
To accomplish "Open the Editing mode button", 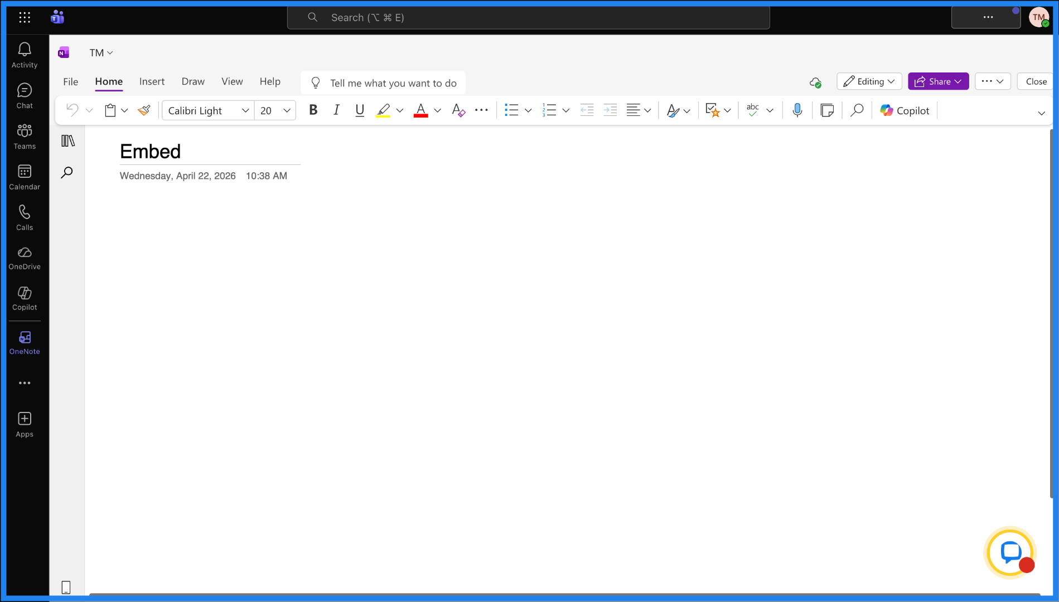I will click(869, 81).
